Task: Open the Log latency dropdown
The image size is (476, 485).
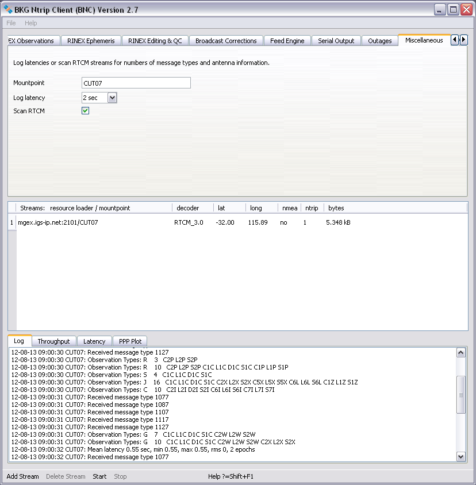Action: (112, 98)
